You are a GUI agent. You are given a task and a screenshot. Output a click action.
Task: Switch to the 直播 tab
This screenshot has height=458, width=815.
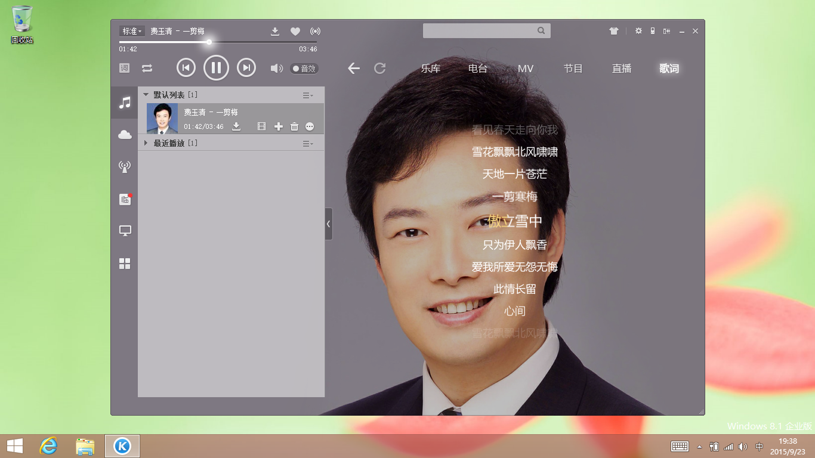(x=622, y=69)
